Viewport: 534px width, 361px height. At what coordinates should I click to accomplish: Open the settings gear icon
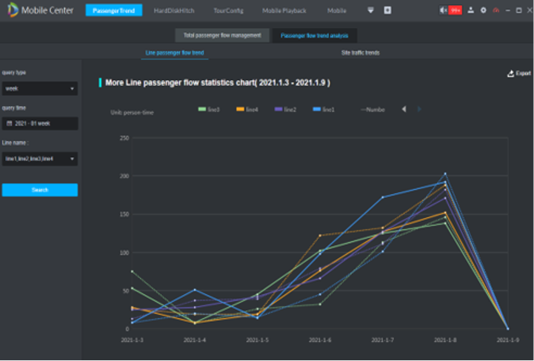tap(484, 10)
